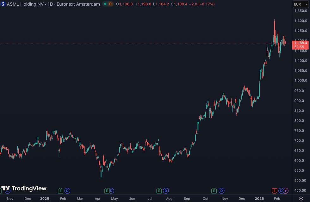Click the 900.0 price axis label

click(299, 101)
